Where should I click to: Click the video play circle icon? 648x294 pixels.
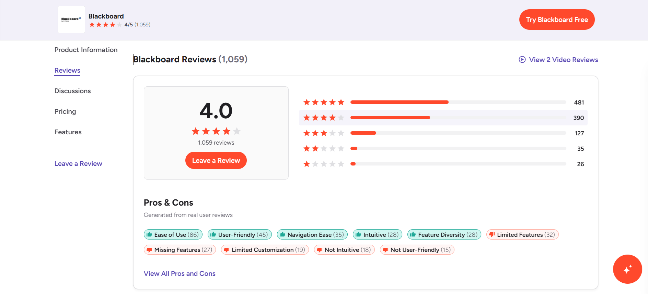tap(522, 60)
